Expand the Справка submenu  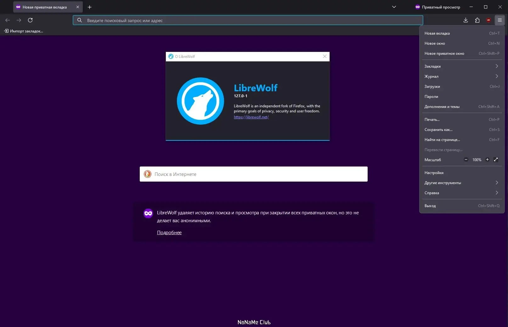[462, 193]
